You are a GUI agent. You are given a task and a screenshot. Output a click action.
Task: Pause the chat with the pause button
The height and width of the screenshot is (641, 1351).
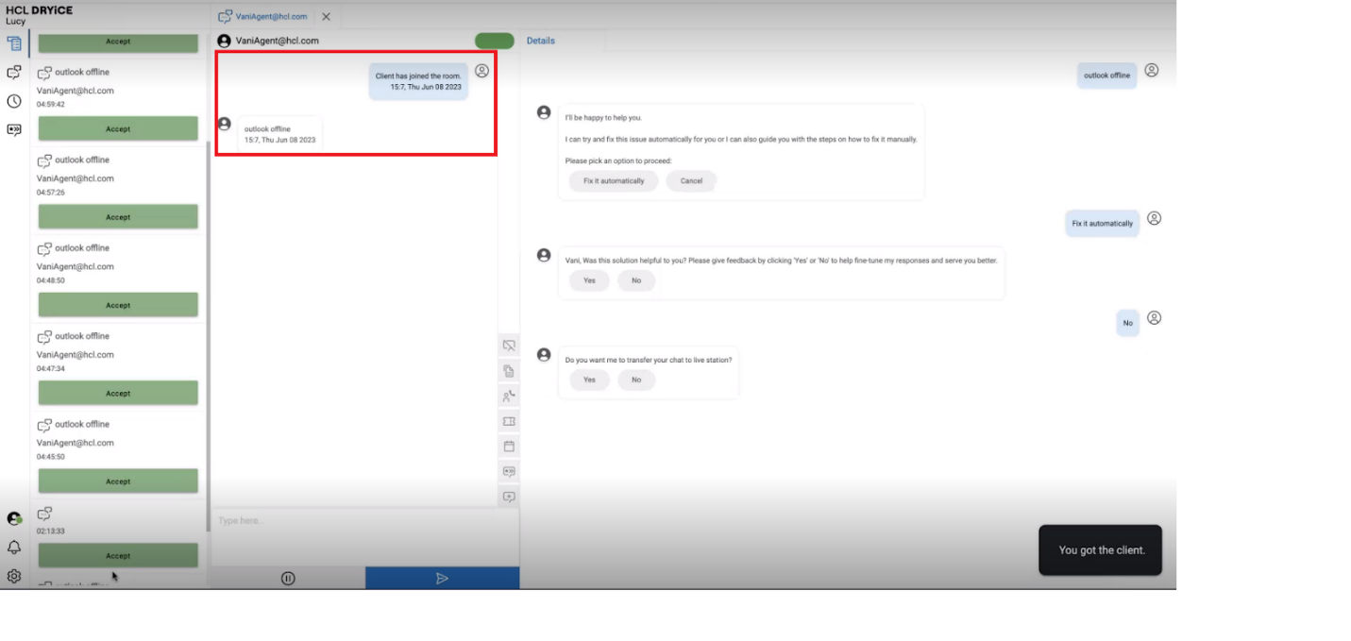pos(288,579)
